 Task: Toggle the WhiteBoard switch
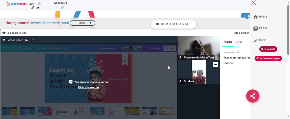click(x=61, y=7)
